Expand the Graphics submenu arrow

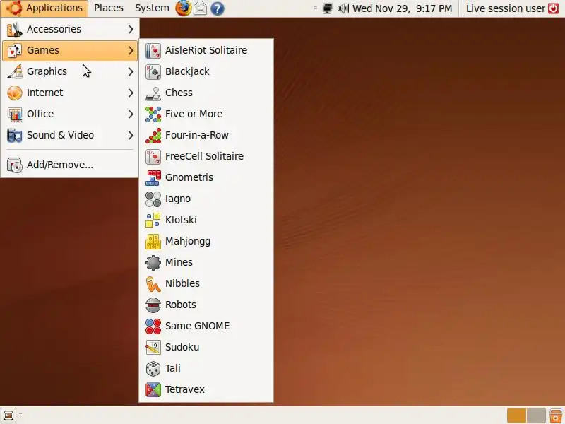[131, 72]
